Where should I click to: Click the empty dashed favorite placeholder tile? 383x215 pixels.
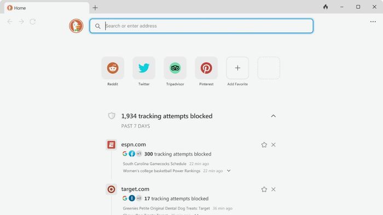tap(269, 68)
